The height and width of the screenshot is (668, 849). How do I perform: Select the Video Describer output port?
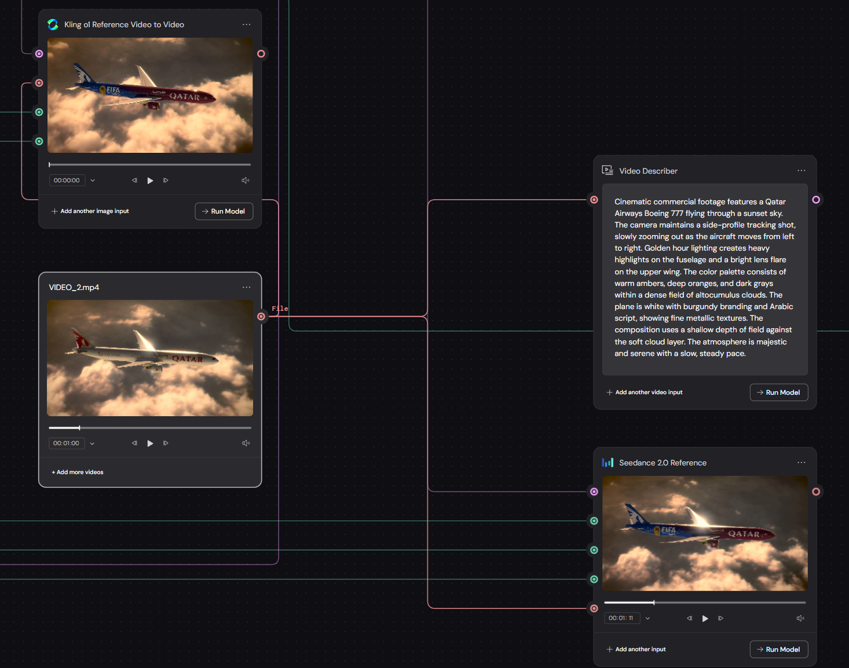tap(816, 200)
